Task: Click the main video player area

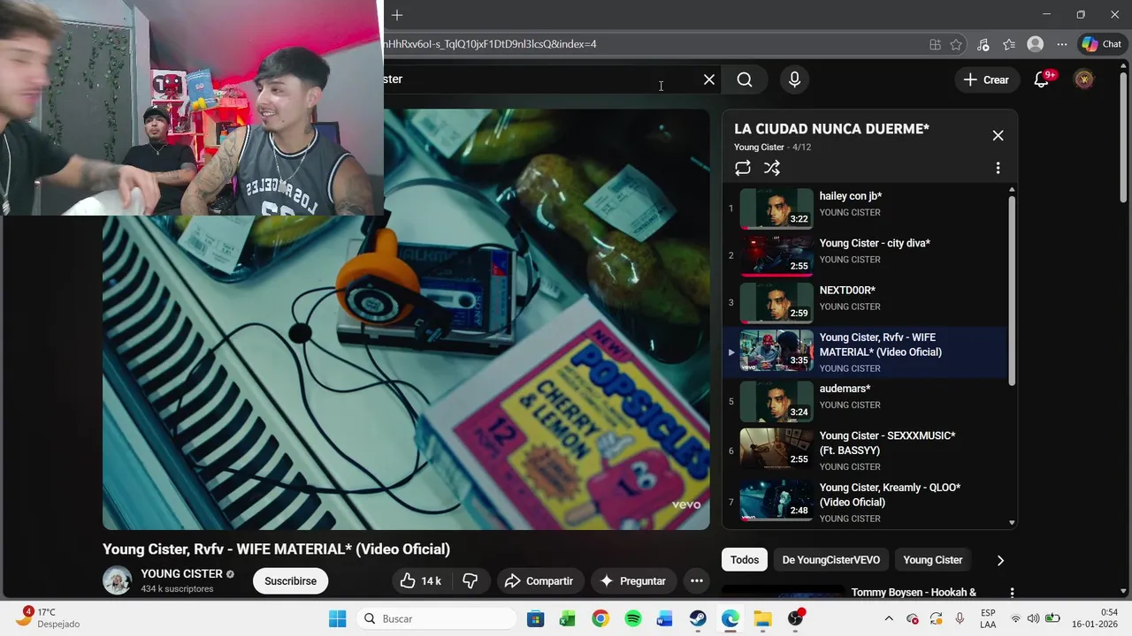Action: (406, 319)
